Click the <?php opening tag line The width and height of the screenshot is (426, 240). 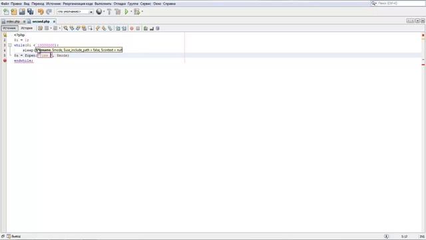click(19, 35)
